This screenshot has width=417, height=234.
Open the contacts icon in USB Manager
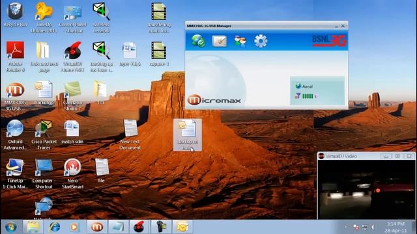(x=240, y=41)
